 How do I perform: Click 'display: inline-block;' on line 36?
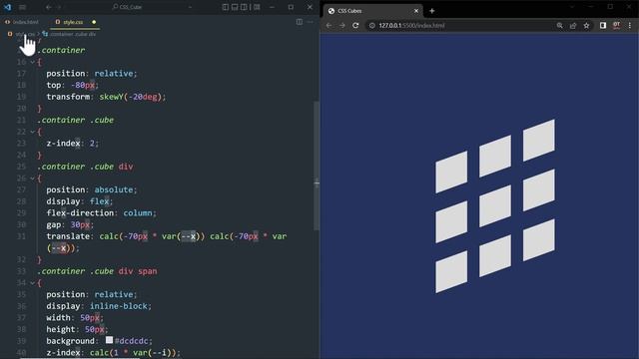99,306
